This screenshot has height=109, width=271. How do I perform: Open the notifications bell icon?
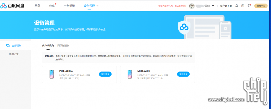point(237,6)
